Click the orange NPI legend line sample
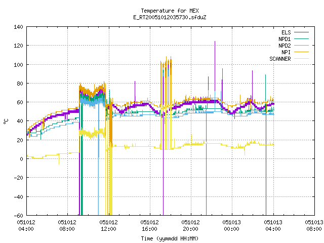The height and width of the screenshot is (243, 324). 302,52
